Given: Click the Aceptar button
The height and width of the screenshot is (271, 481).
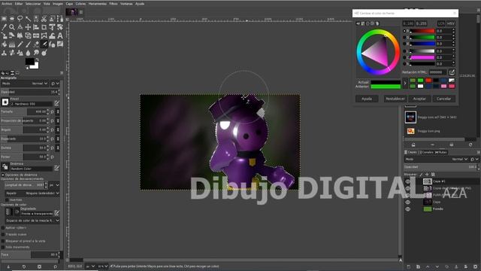Looking at the screenshot, I should pos(419,99).
